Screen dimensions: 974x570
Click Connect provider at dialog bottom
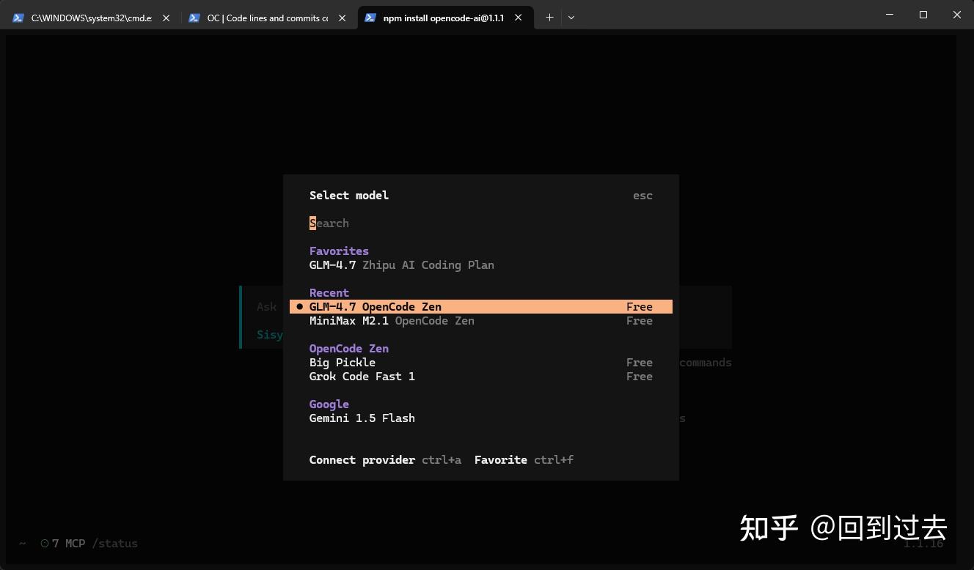click(385, 460)
